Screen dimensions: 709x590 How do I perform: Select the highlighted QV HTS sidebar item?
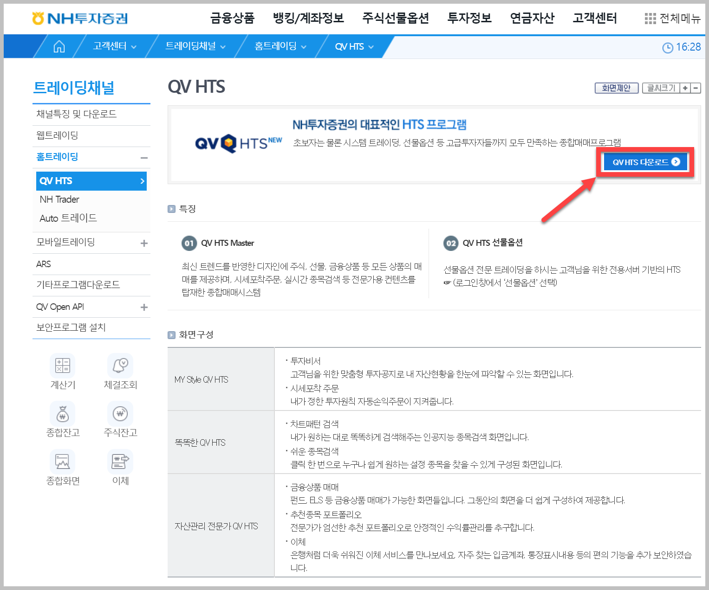pos(91,181)
